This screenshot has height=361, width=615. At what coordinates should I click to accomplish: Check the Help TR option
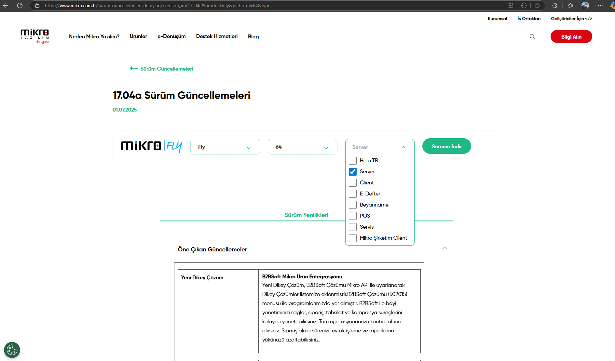point(353,161)
